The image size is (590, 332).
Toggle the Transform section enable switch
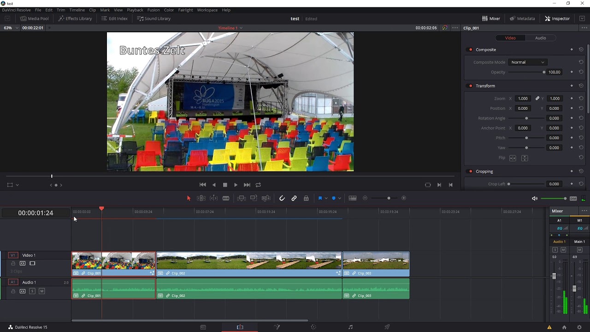(470, 86)
